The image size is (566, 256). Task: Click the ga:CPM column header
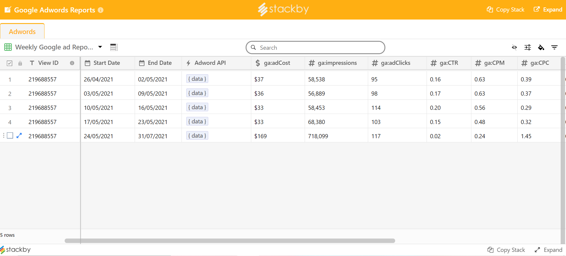pyautogui.click(x=494, y=63)
